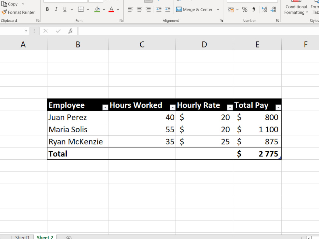Open Alignment settings dialog launcher

[221, 20]
